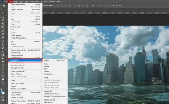Open the Help menu
The width and height of the screenshot is (169, 104).
pos(58,2)
